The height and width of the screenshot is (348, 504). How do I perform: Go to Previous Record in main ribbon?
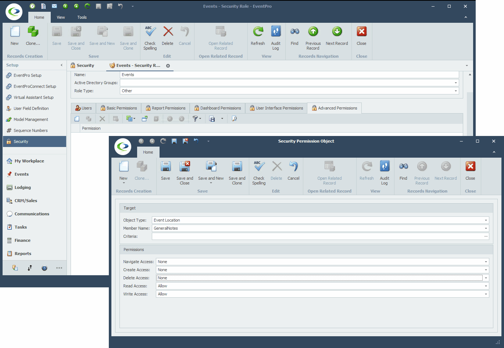click(313, 38)
